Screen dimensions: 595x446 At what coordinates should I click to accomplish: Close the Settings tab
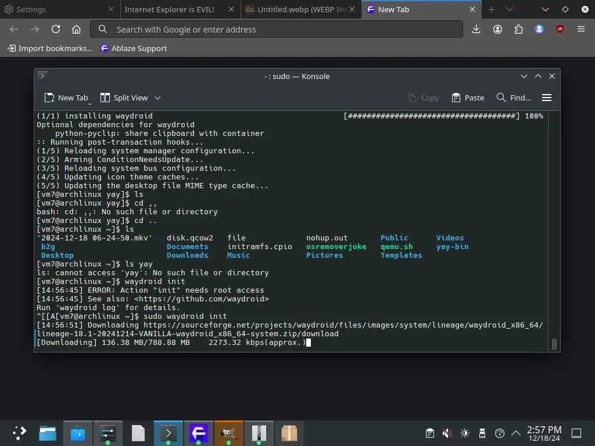111,9
